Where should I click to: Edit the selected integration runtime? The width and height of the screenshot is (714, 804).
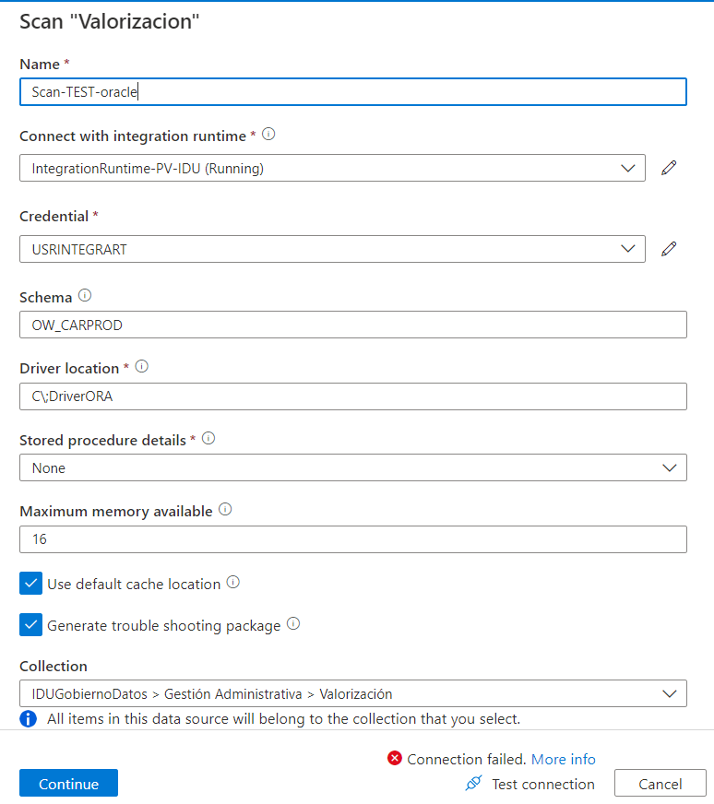669,168
